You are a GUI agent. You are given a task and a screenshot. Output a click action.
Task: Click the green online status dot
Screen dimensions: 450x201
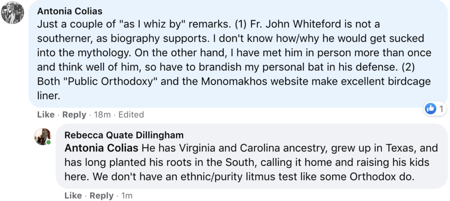pos(48,142)
